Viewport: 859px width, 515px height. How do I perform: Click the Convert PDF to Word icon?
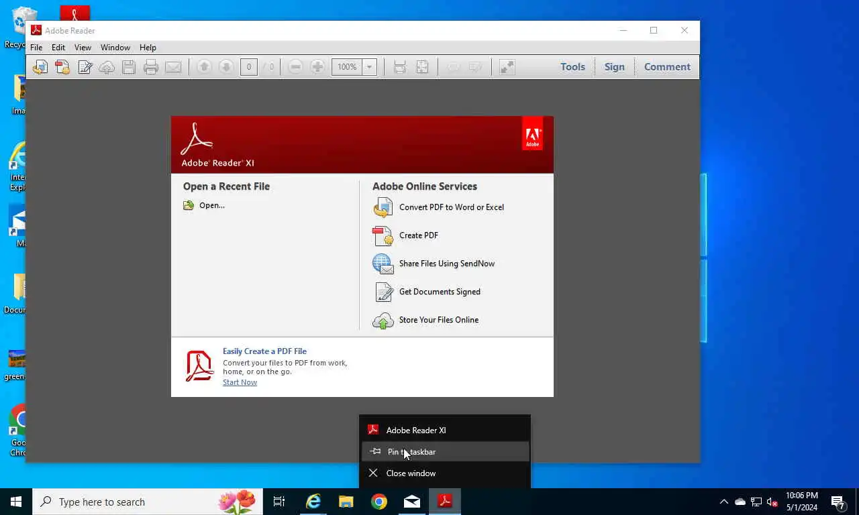[383, 208]
